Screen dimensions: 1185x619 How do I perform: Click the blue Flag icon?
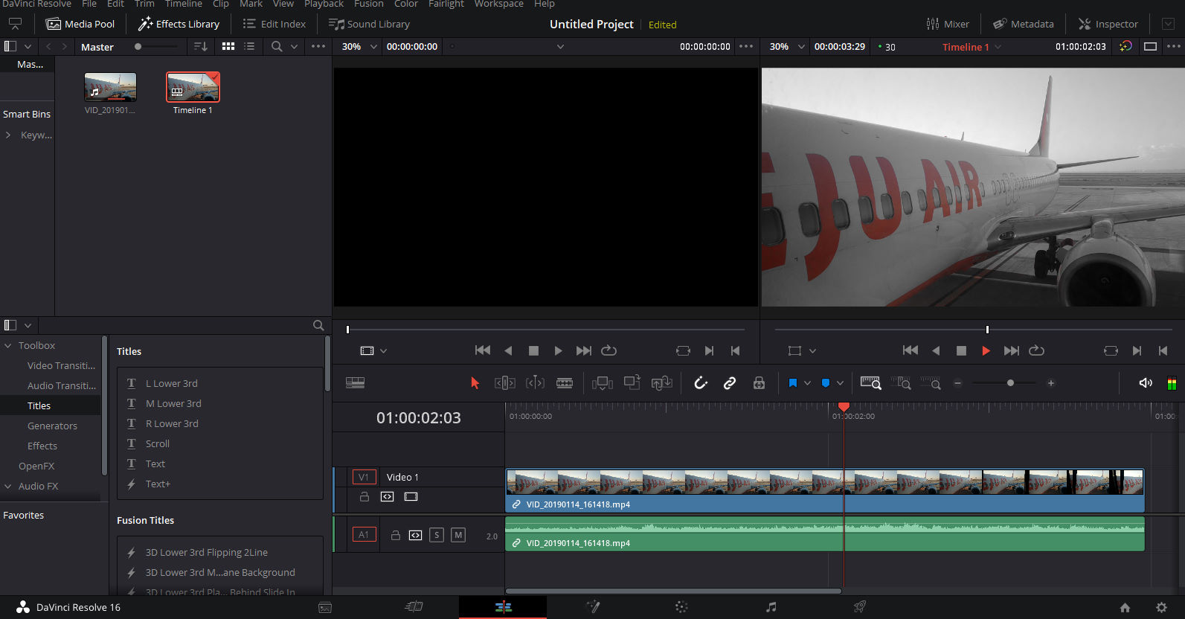793,383
